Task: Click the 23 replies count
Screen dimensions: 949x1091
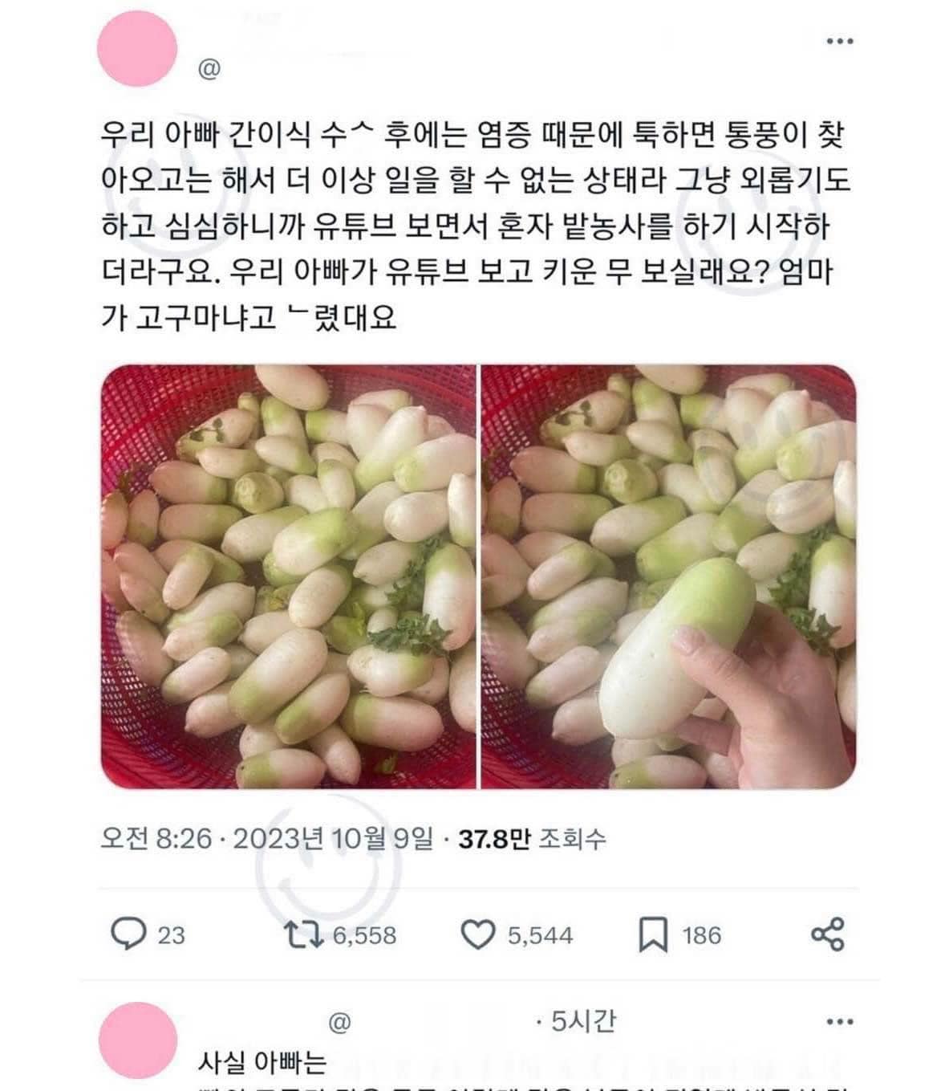Action: 171,935
